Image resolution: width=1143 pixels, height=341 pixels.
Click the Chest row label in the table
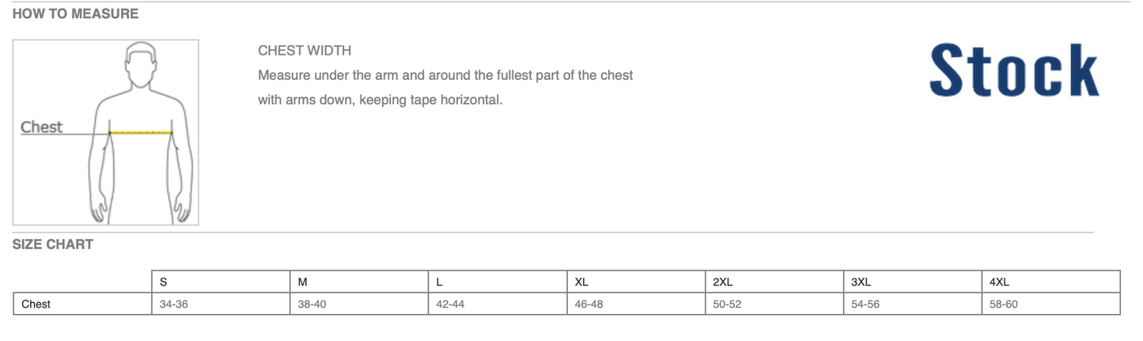click(36, 304)
